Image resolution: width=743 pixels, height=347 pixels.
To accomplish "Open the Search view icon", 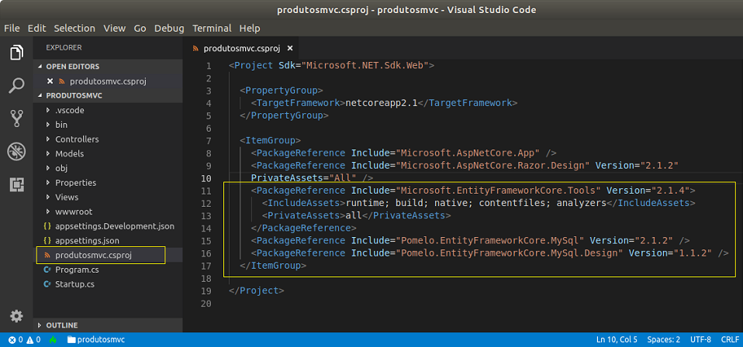I will click(16, 86).
